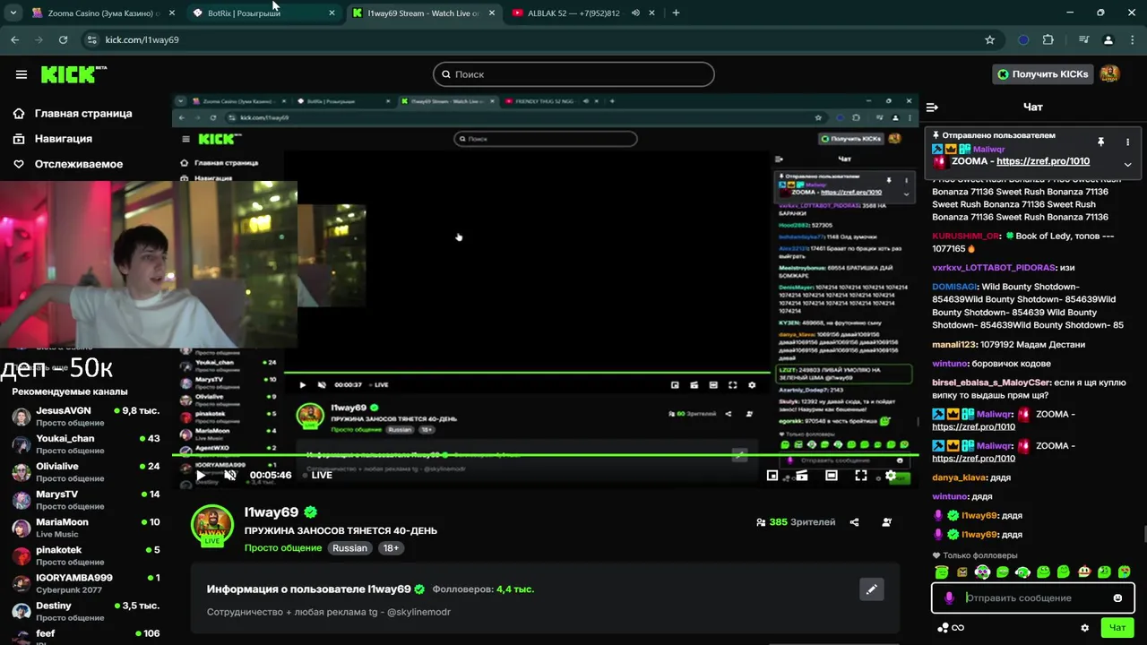
Task: Click KURUSHIMI_OR username in chat
Action: [x=965, y=236]
